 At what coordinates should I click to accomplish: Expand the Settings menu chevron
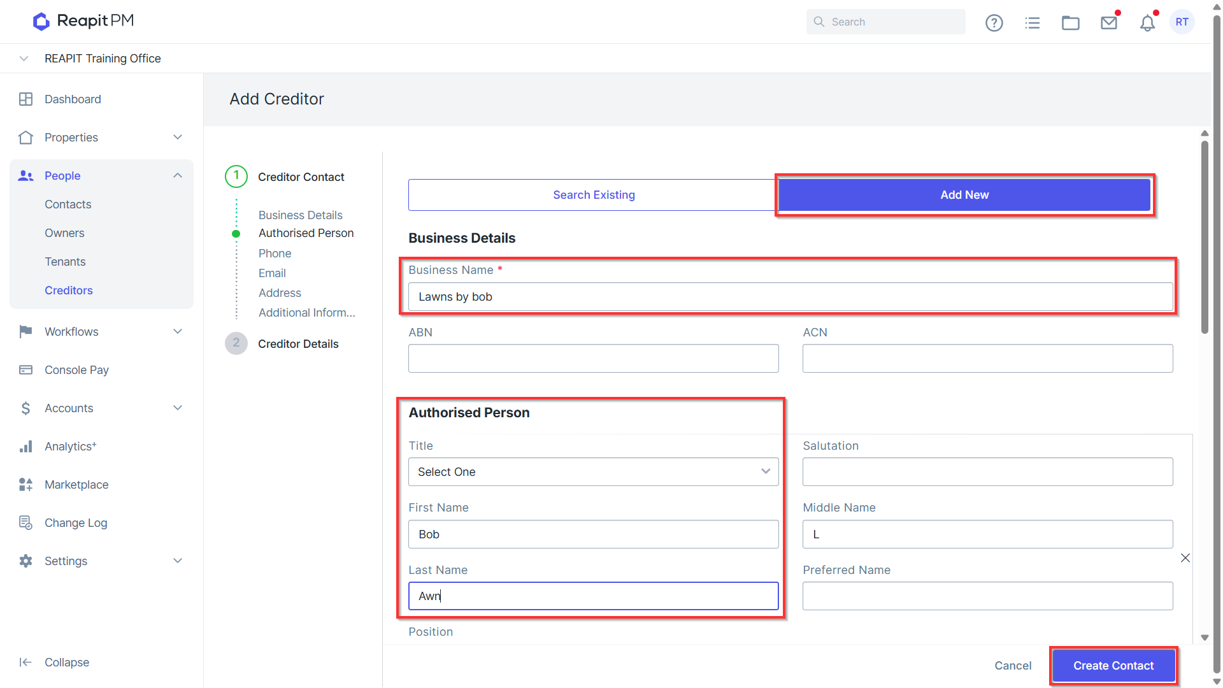click(178, 561)
